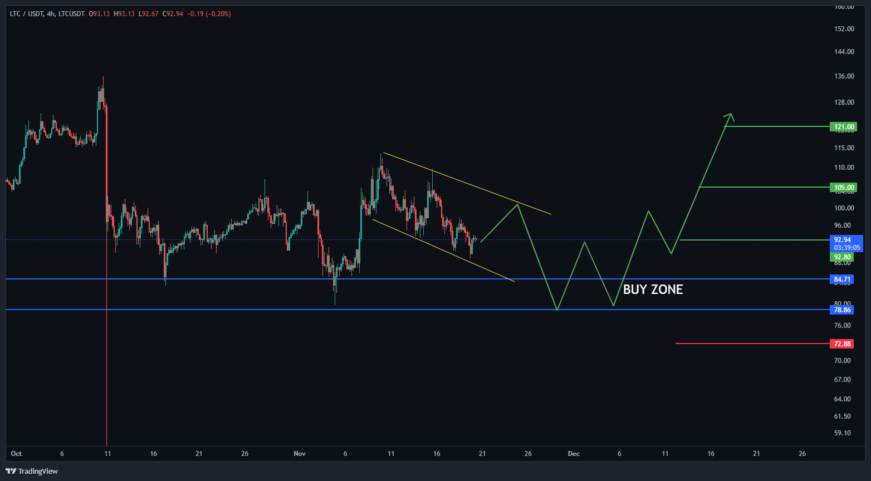
Task: Click the green arrowhead at projection top
Action: point(731,116)
